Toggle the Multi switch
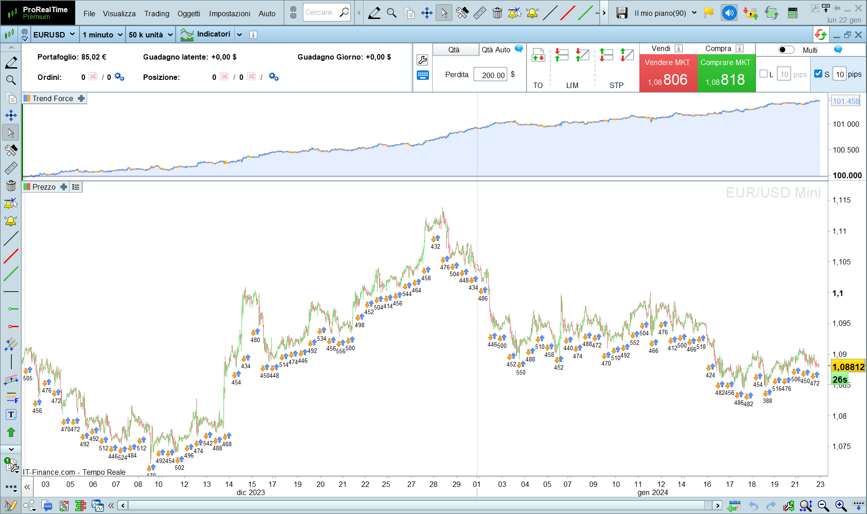 pyautogui.click(x=786, y=50)
